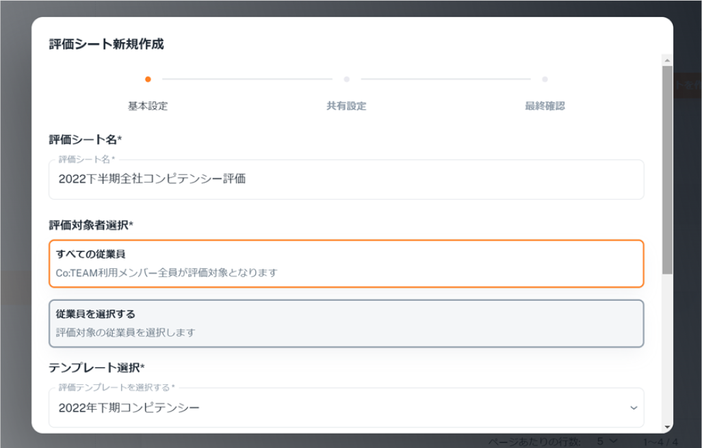Screen dimensions: 702x448
Task: Go to the 基本設定 step label
Action: point(148,106)
